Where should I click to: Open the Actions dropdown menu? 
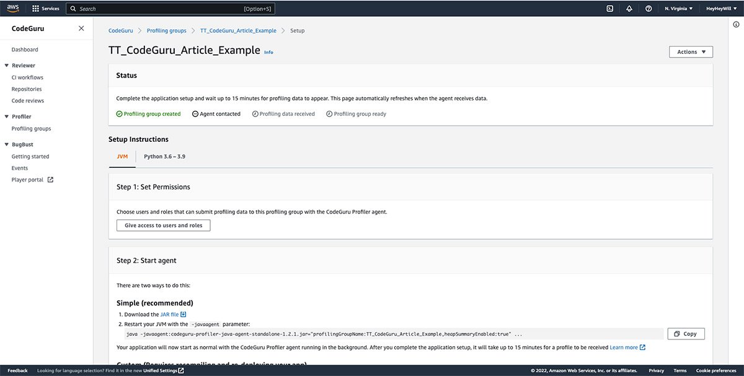(x=691, y=52)
